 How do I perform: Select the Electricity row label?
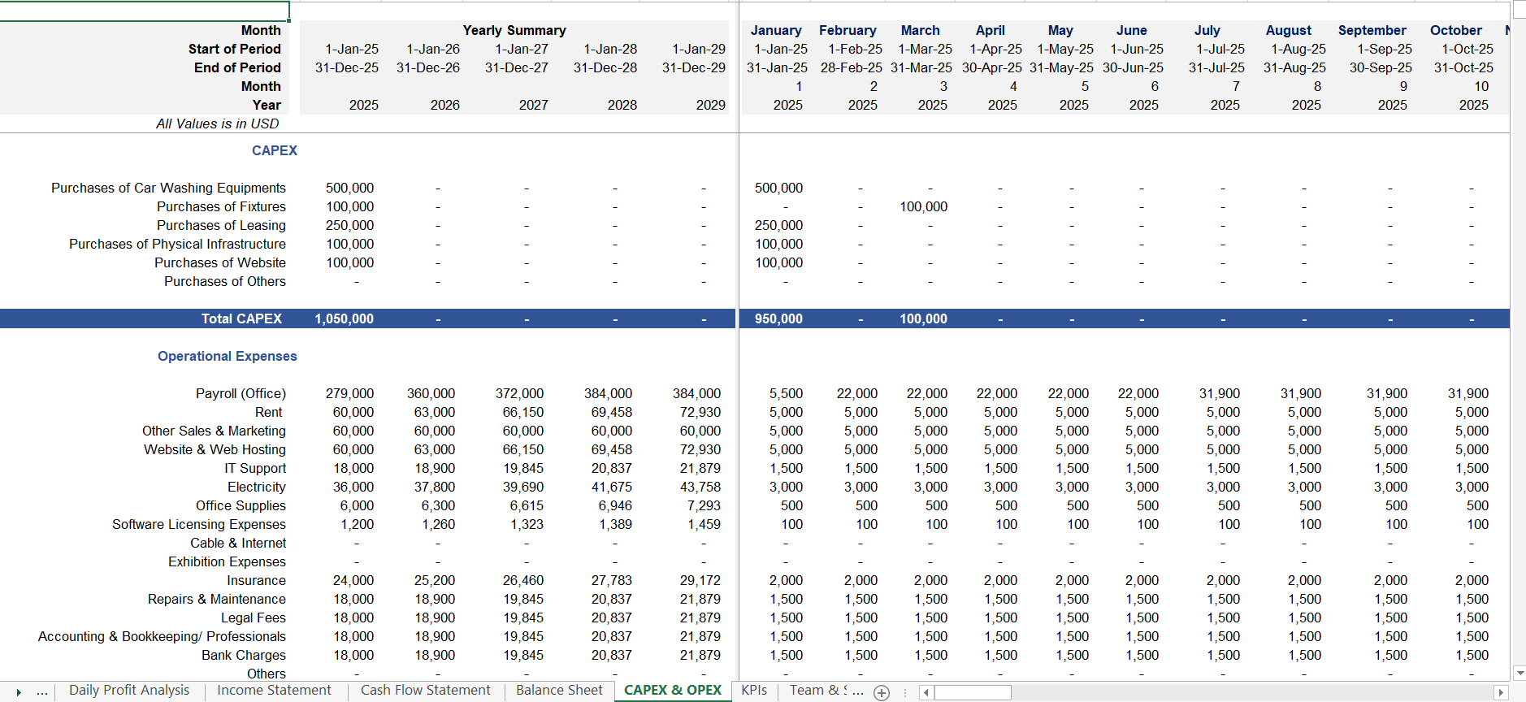pyautogui.click(x=256, y=487)
